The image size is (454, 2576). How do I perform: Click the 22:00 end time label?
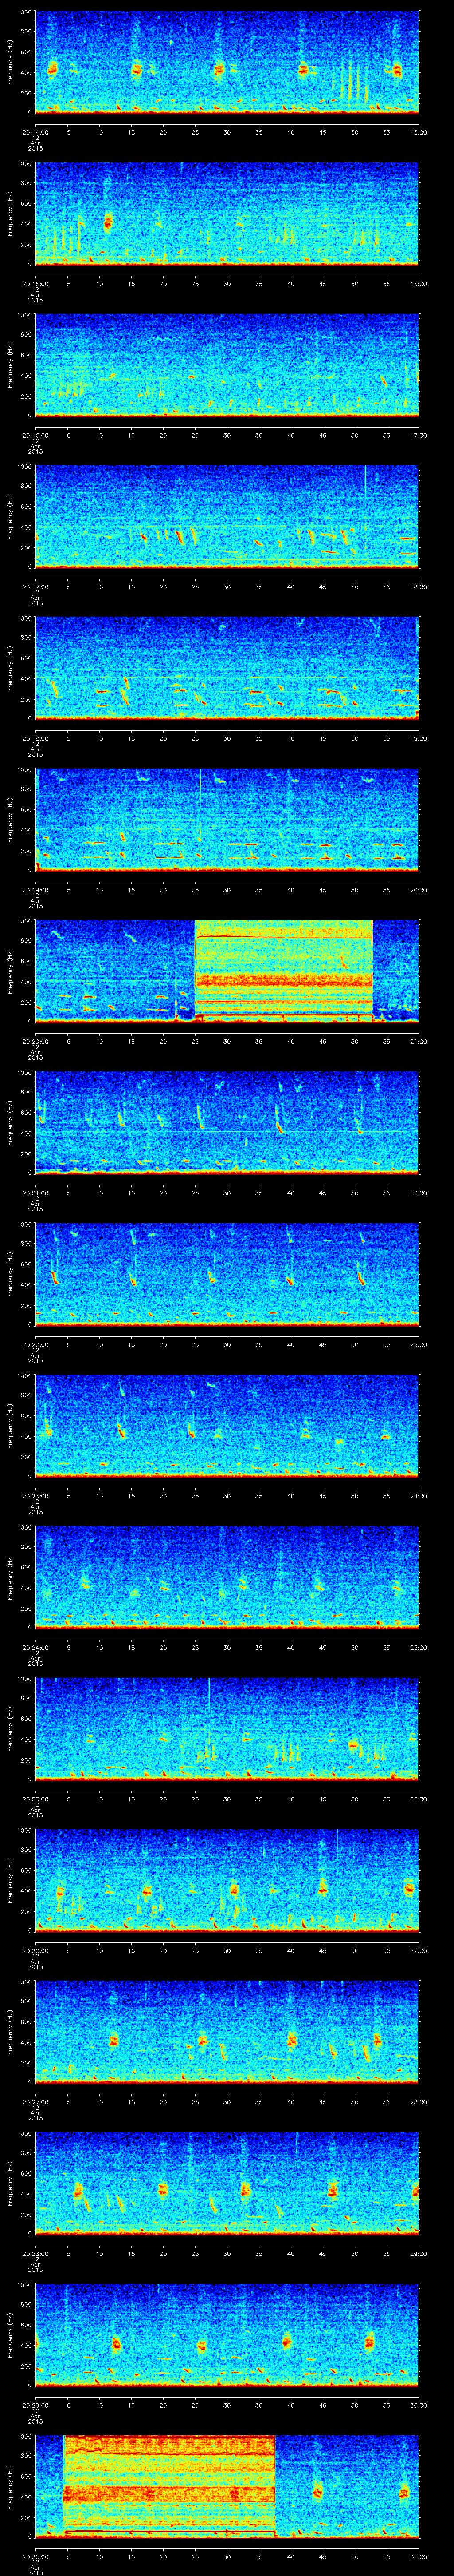[419, 1192]
